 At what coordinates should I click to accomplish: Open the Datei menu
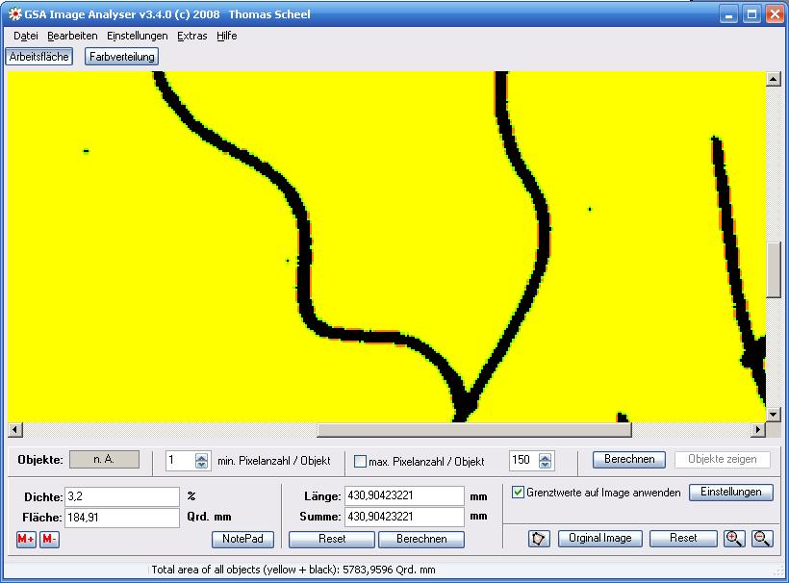click(x=26, y=36)
